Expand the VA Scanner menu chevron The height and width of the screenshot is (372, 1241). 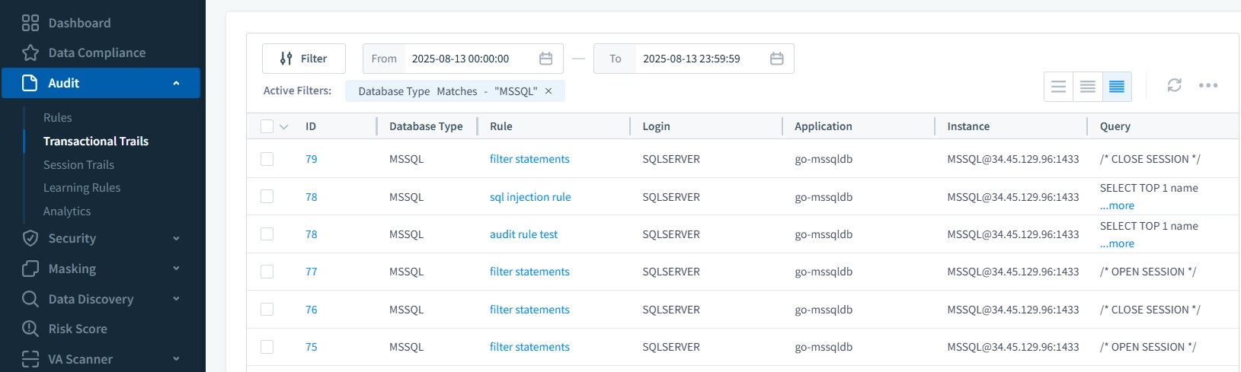coord(176,359)
